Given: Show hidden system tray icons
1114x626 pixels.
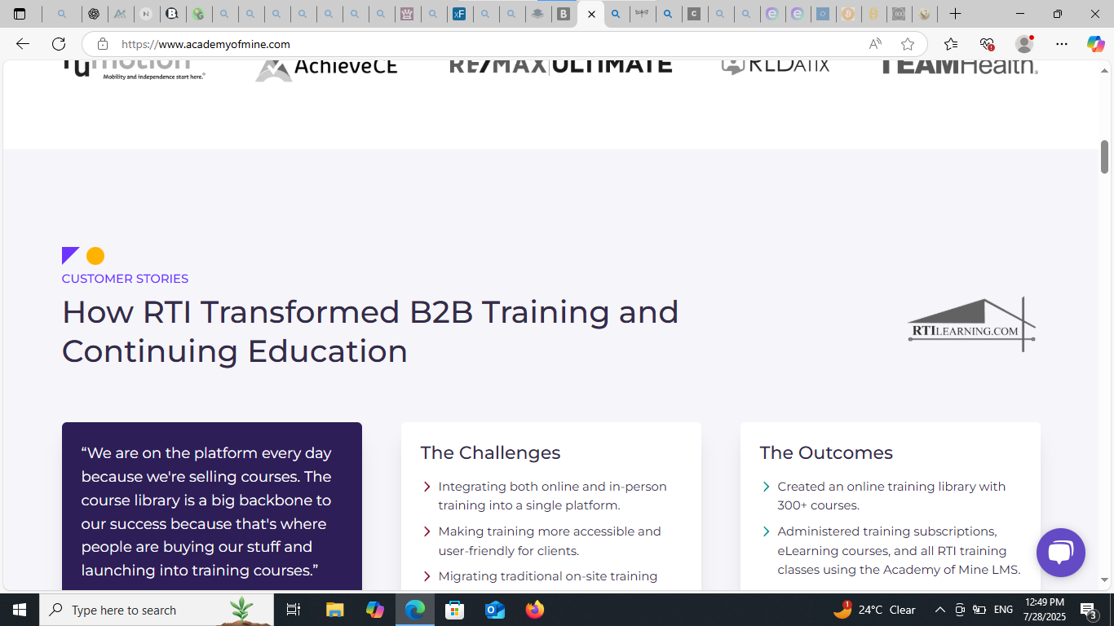Looking at the screenshot, I should tap(940, 610).
